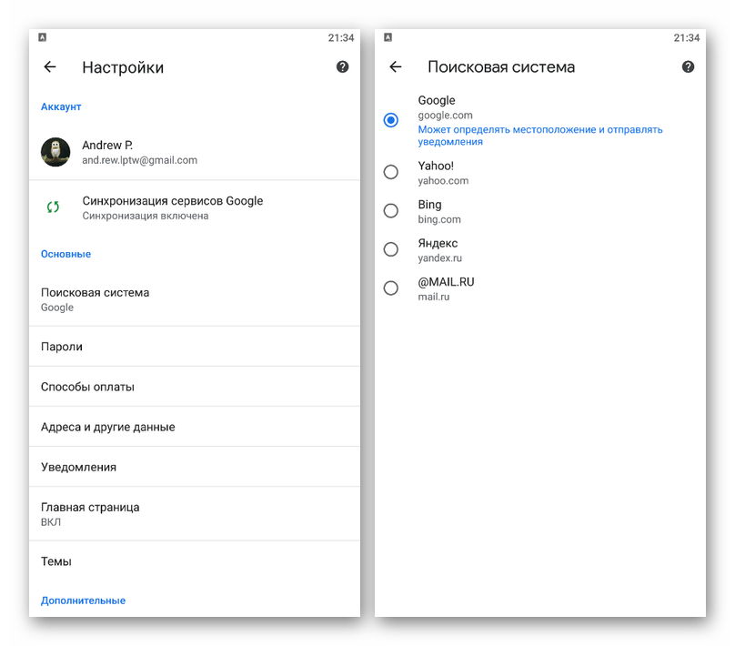This screenshot has width=735, height=646.
Task: Open the Пароли settings item
Action: click(195, 347)
